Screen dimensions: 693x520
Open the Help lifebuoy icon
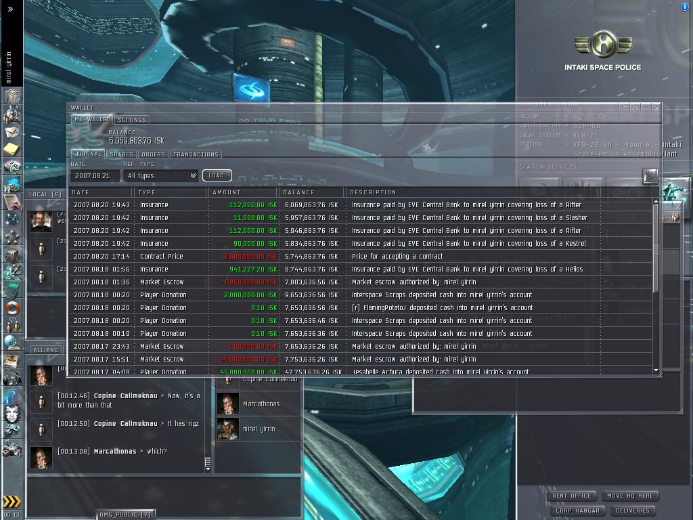[12, 307]
